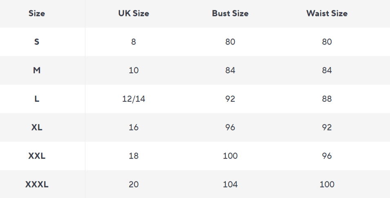Viewport: 390px width, 198px height.
Task: Click the Size column header
Action: 37,13
